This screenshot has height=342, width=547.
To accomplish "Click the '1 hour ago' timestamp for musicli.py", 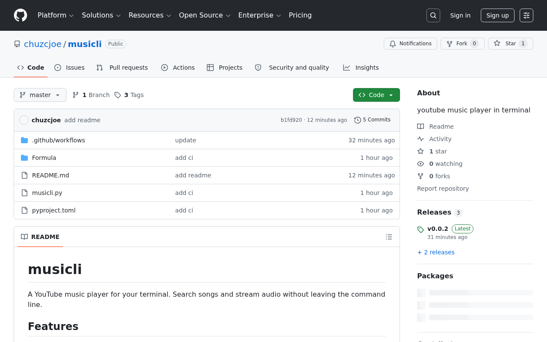I will click(376, 193).
